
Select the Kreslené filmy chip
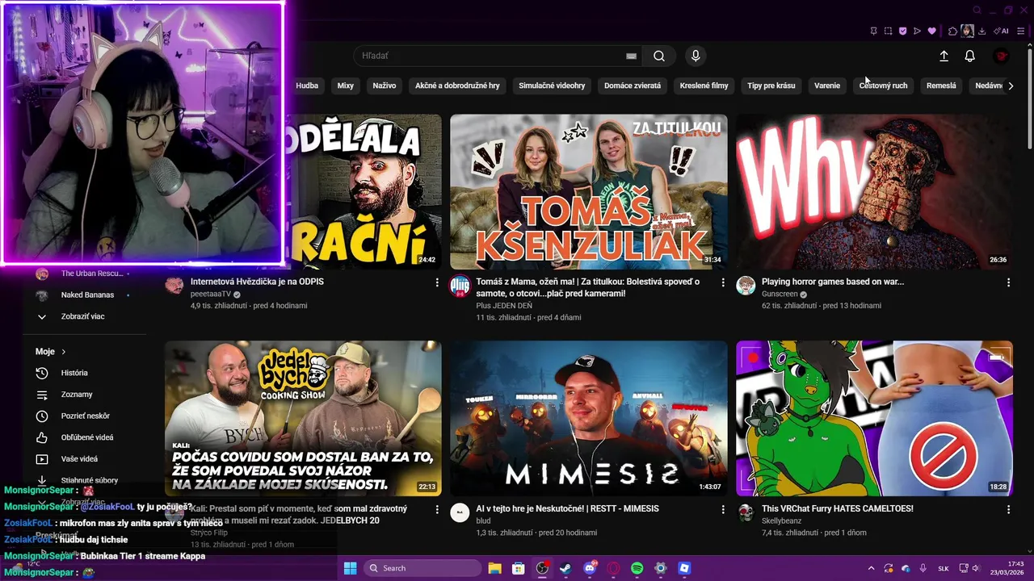pyautogui.click(x=704, y=86)
